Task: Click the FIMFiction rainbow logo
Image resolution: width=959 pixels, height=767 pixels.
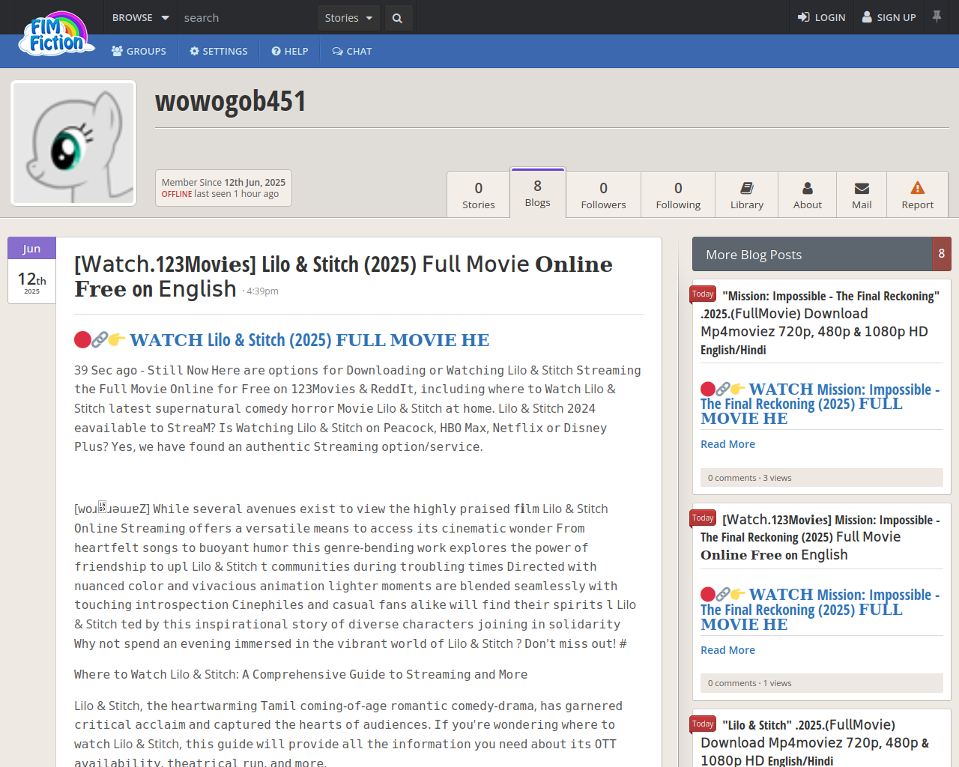Action: point(56,34)
